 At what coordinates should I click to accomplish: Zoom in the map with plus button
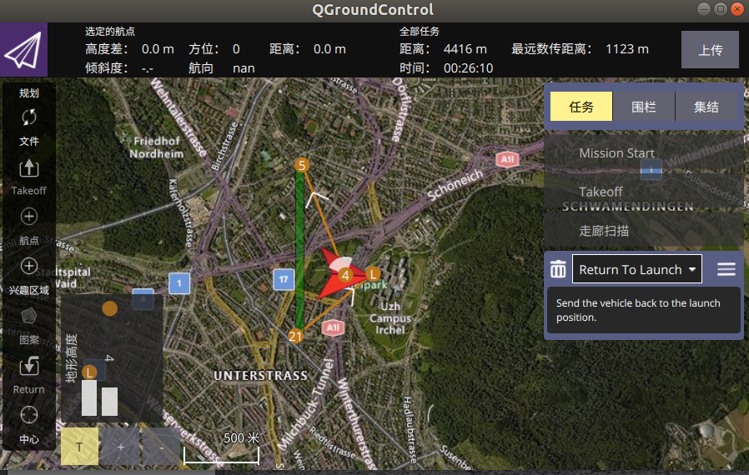(120, 447)
